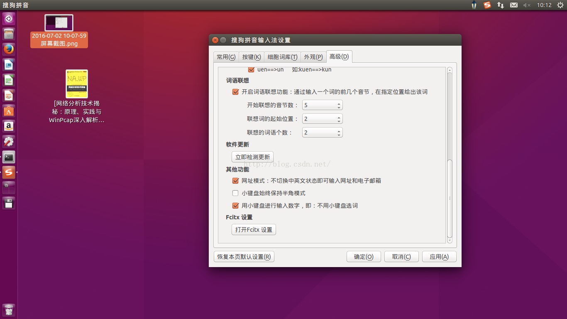Open Ubuntu Software Center from the dock

click(x=9, y=110)
